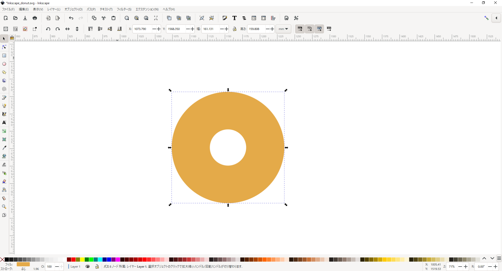502x271 pixels.
Task: Open the Fill and Stroke dialog
Action: coord(224,18)
